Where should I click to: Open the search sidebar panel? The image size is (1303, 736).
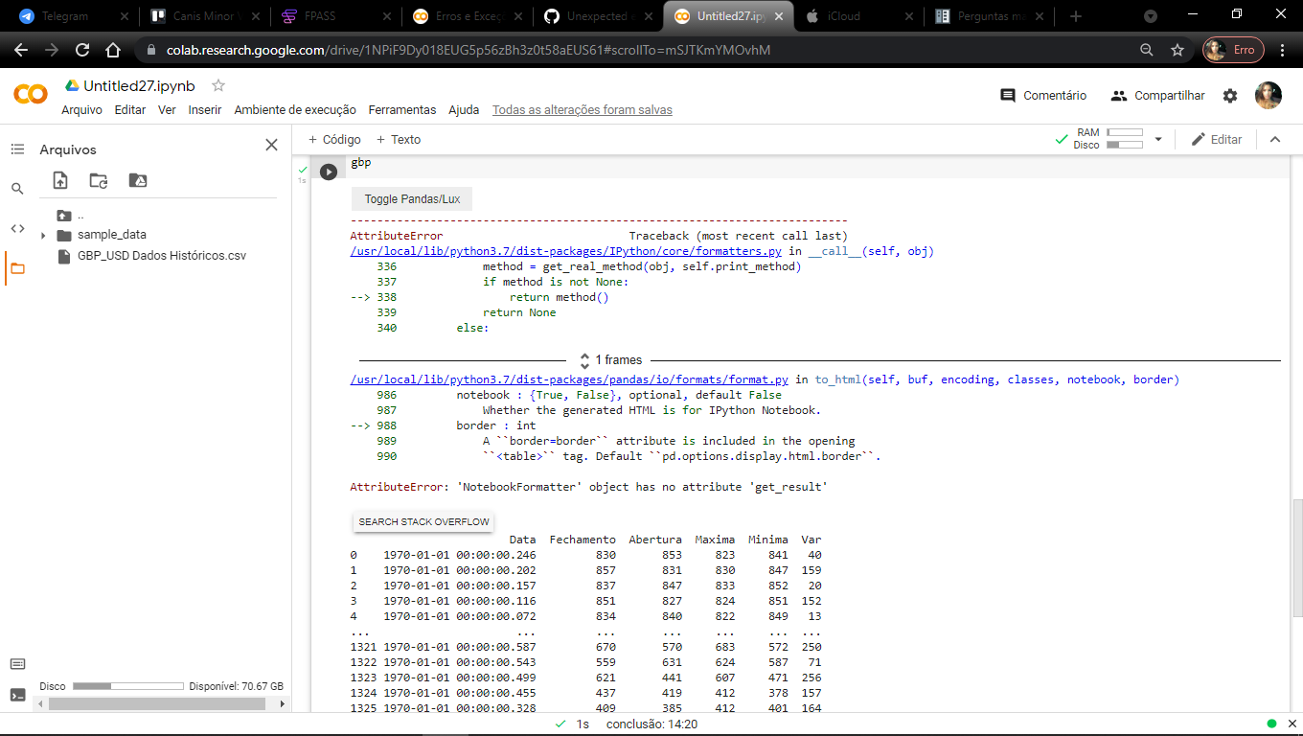coord(17,188)
